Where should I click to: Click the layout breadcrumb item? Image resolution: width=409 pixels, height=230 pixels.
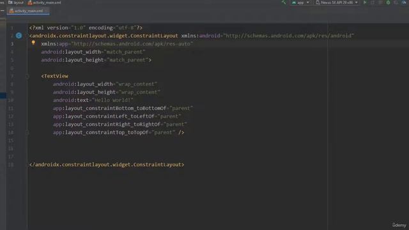pos(16,3)
